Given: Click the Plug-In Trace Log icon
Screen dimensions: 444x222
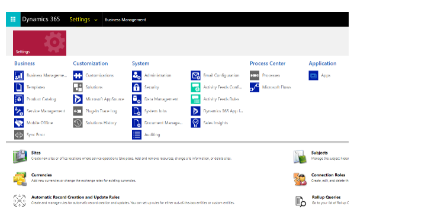Looking at the screenshot, I should (78, 111).
